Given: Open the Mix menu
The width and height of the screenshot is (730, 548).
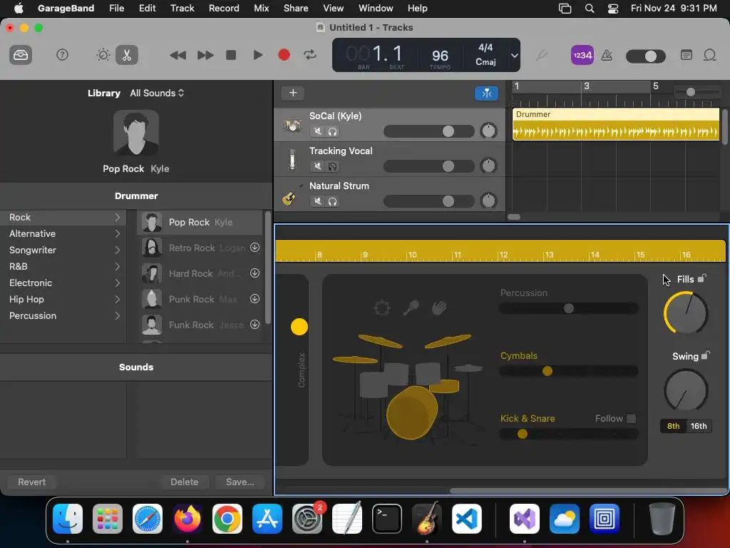Looking at the screenshot, I should click(x=261, y=8).
